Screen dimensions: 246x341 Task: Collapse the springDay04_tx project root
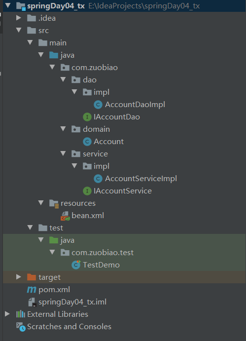tap(8, 5)
